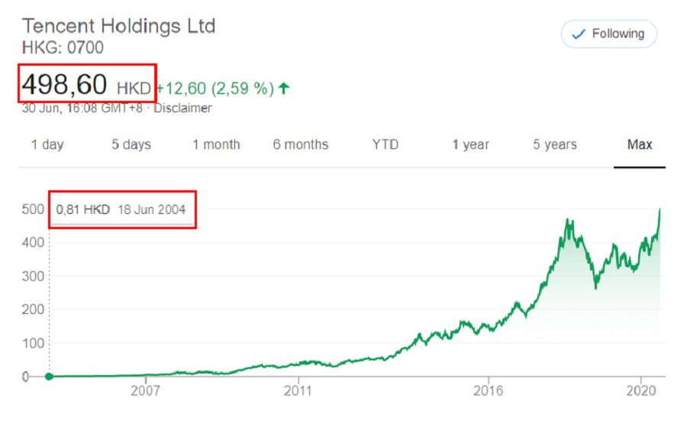Image resolution: width=687 pixels, height=424 pixels.
Task: Toggle the Following button
Action: point(608,34)
